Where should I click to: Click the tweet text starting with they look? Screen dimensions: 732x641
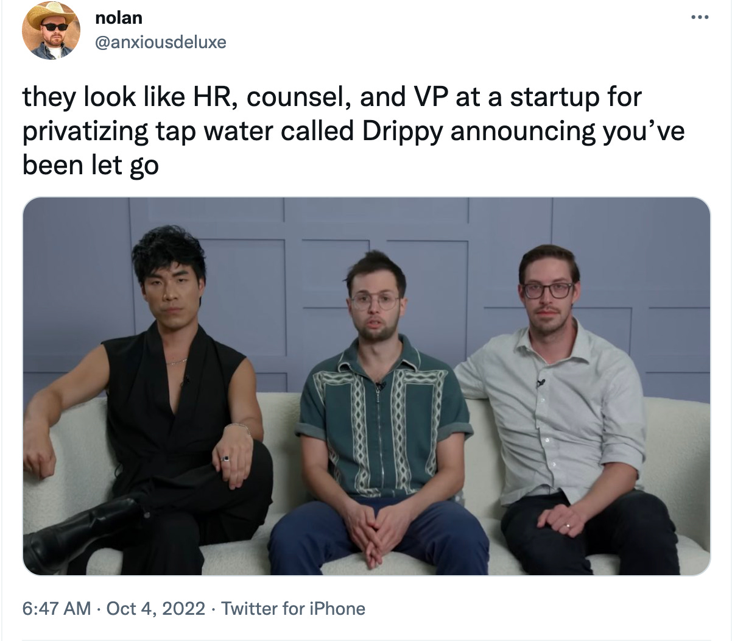[353, 131]
